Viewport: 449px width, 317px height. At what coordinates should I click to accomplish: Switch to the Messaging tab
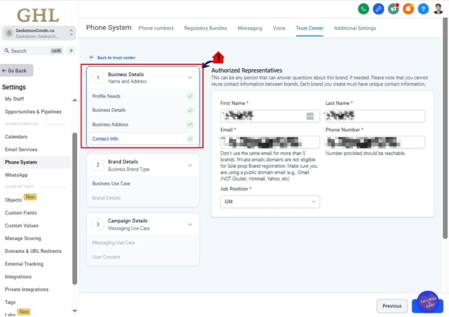coord(249,28)
